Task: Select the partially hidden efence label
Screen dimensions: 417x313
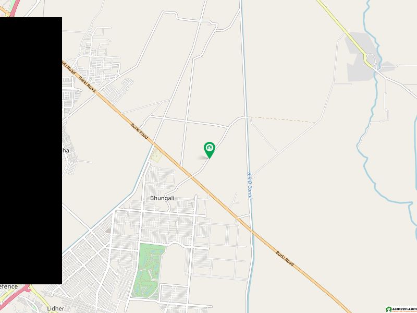Action: 9,286
